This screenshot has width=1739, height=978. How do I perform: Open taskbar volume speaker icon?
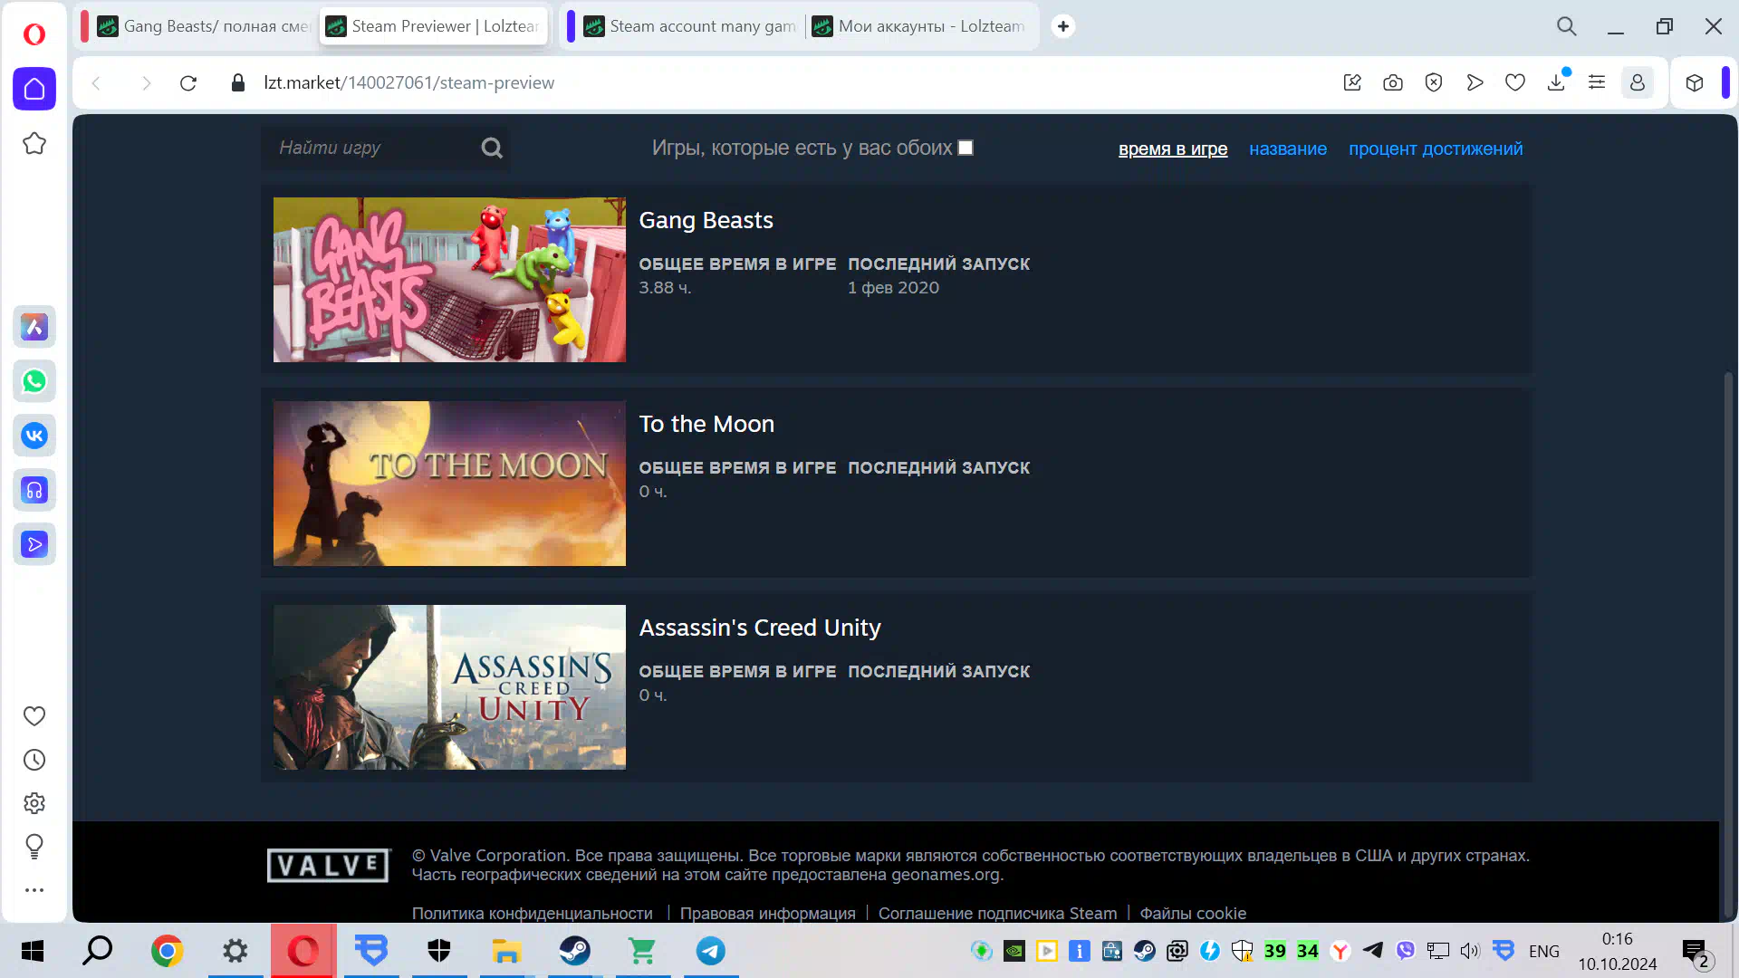click(x=1469, y=951)
